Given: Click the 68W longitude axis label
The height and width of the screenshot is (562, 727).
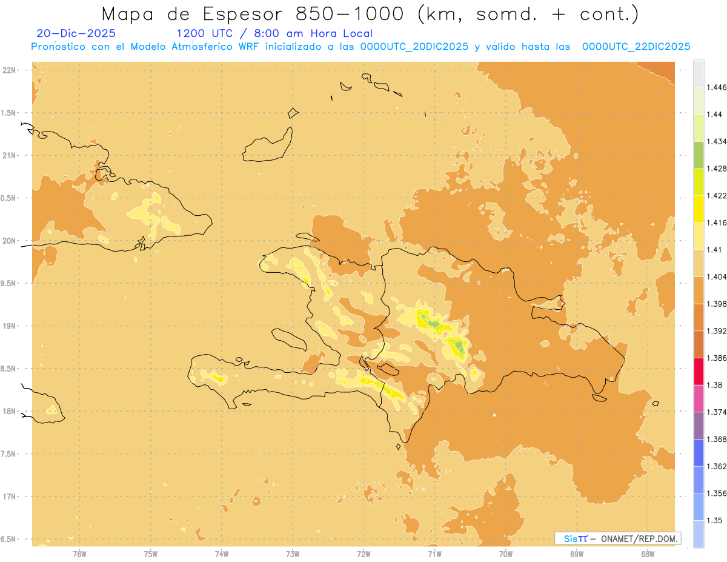Looking at the screenshot, I should point(648,554).
